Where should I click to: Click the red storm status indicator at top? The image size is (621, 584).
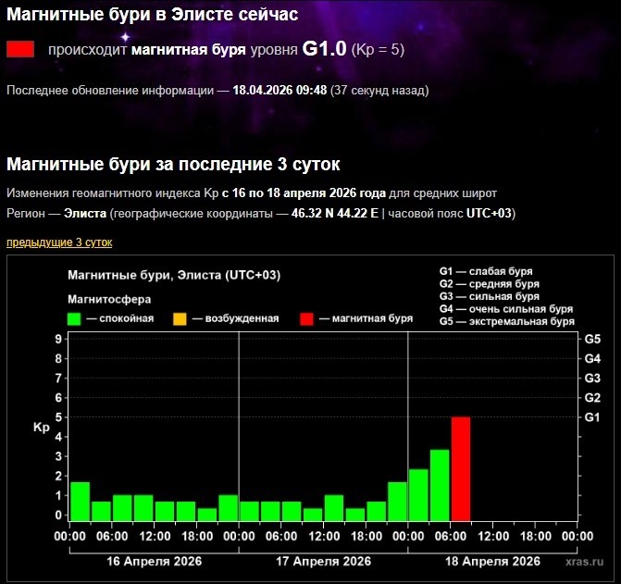[x=20, y=49]
